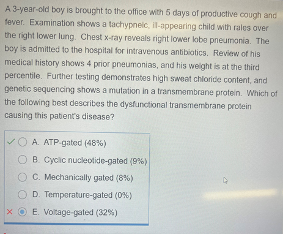This screenshot has width=283, height=234.
Task: Select the Mechanically gated radio button
Action: point(23,177)
